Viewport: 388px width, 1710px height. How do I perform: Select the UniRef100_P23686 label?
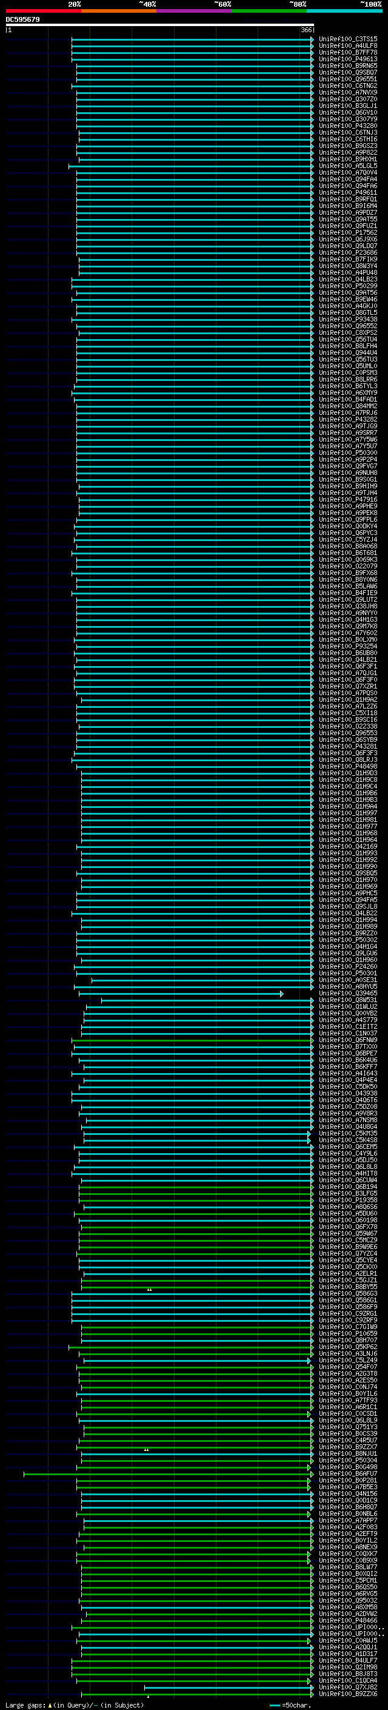[x=348, y=253]
